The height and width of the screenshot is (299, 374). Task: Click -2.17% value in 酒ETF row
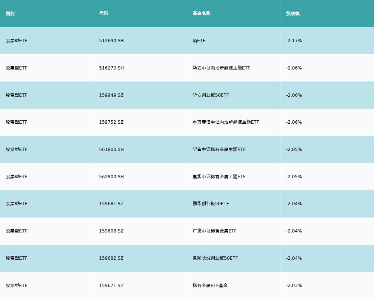[294, 41]
